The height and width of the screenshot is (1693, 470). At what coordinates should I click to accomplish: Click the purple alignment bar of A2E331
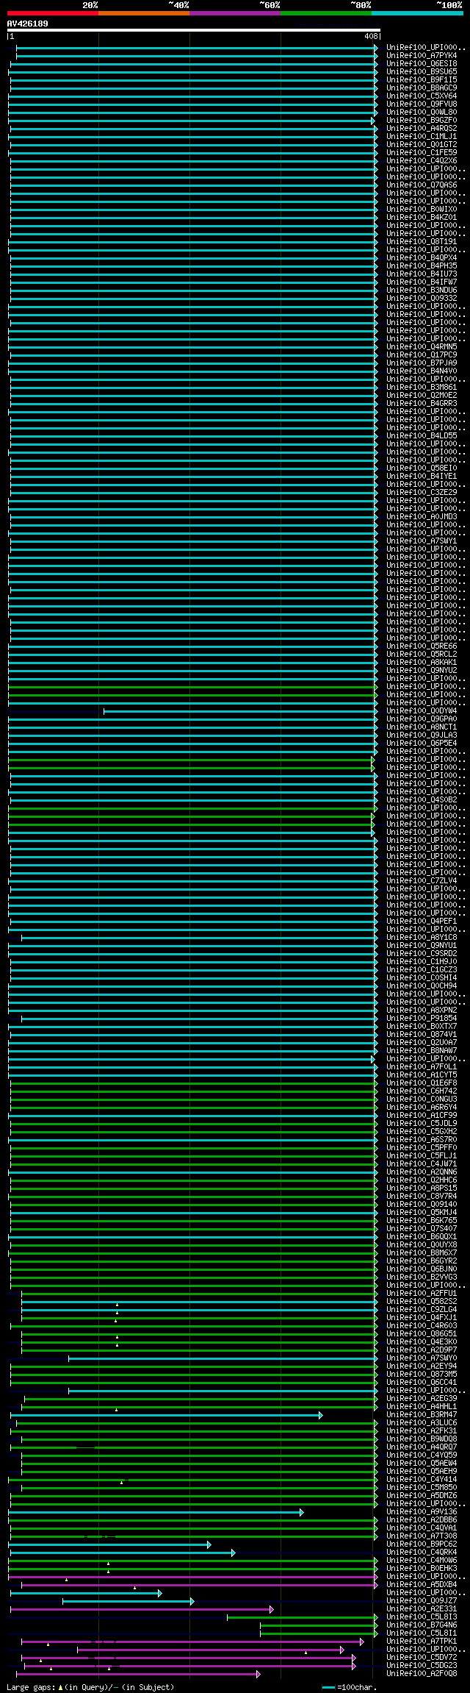(142, 1609)
